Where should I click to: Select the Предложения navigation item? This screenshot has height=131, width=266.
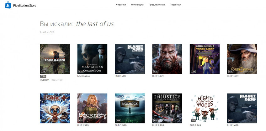pos(157,5)
